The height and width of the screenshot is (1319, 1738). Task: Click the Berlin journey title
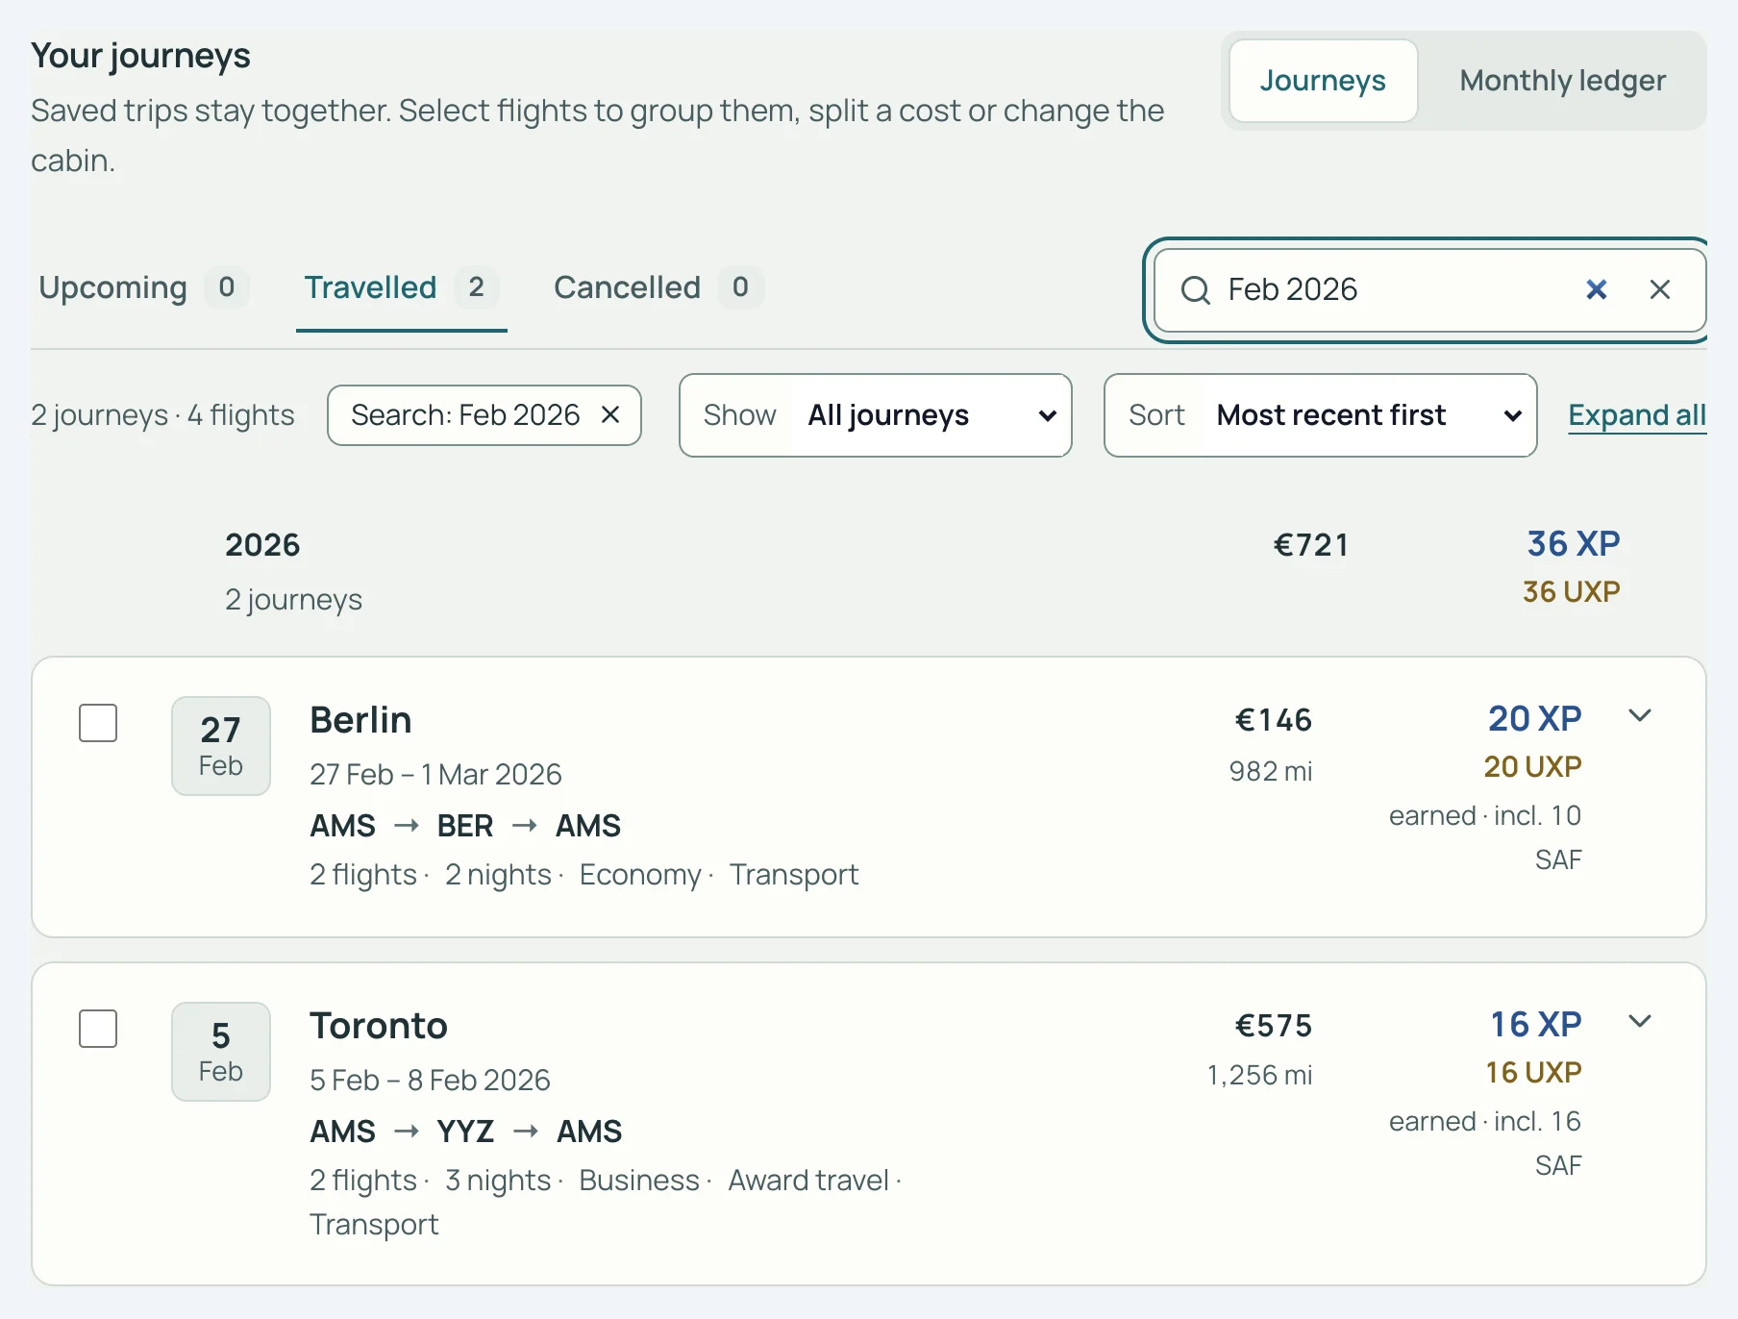coord(360,720)
